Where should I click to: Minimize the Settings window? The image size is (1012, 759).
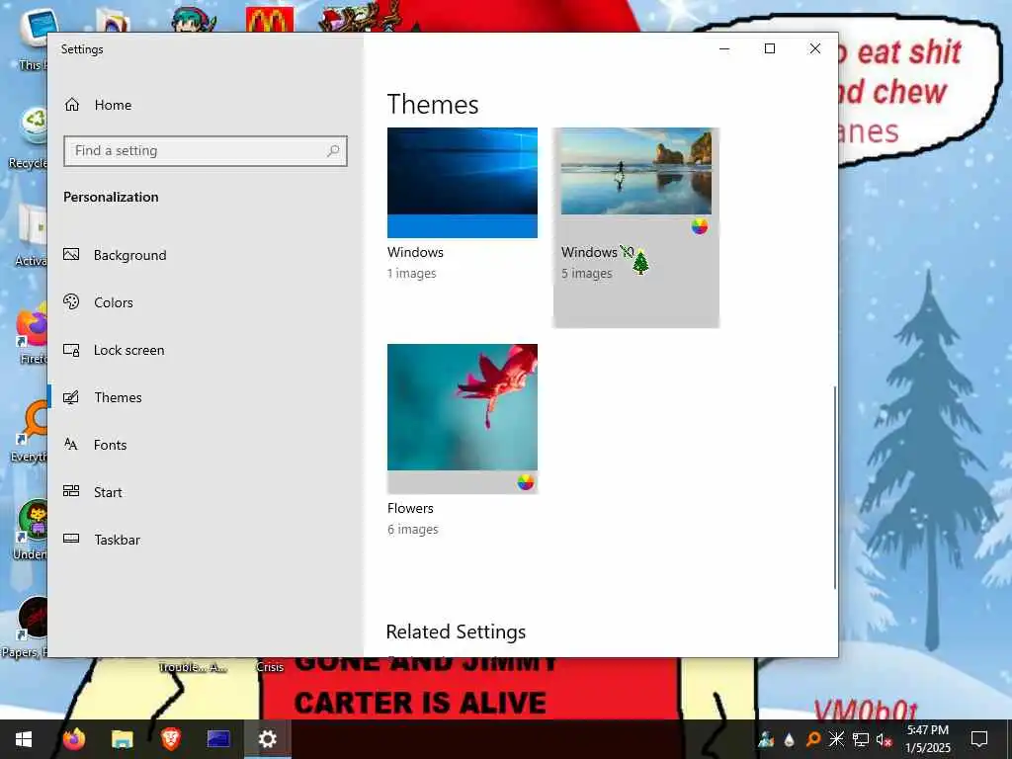pyautogui.click(x=724, y=49)
